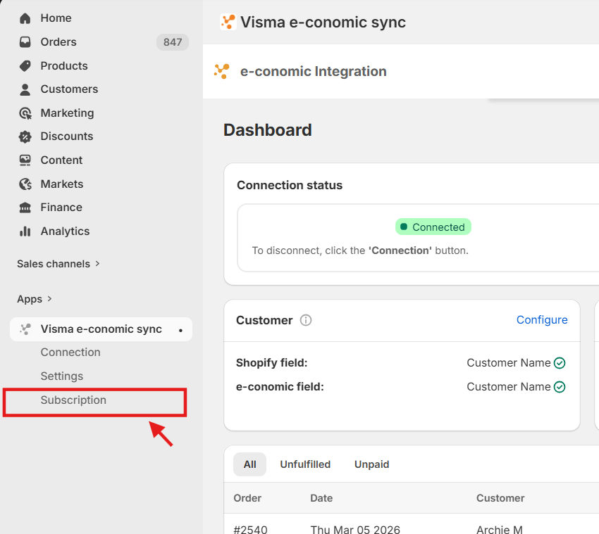Click the Content image icon
This screenshot has height=534, width=599.
25,160
